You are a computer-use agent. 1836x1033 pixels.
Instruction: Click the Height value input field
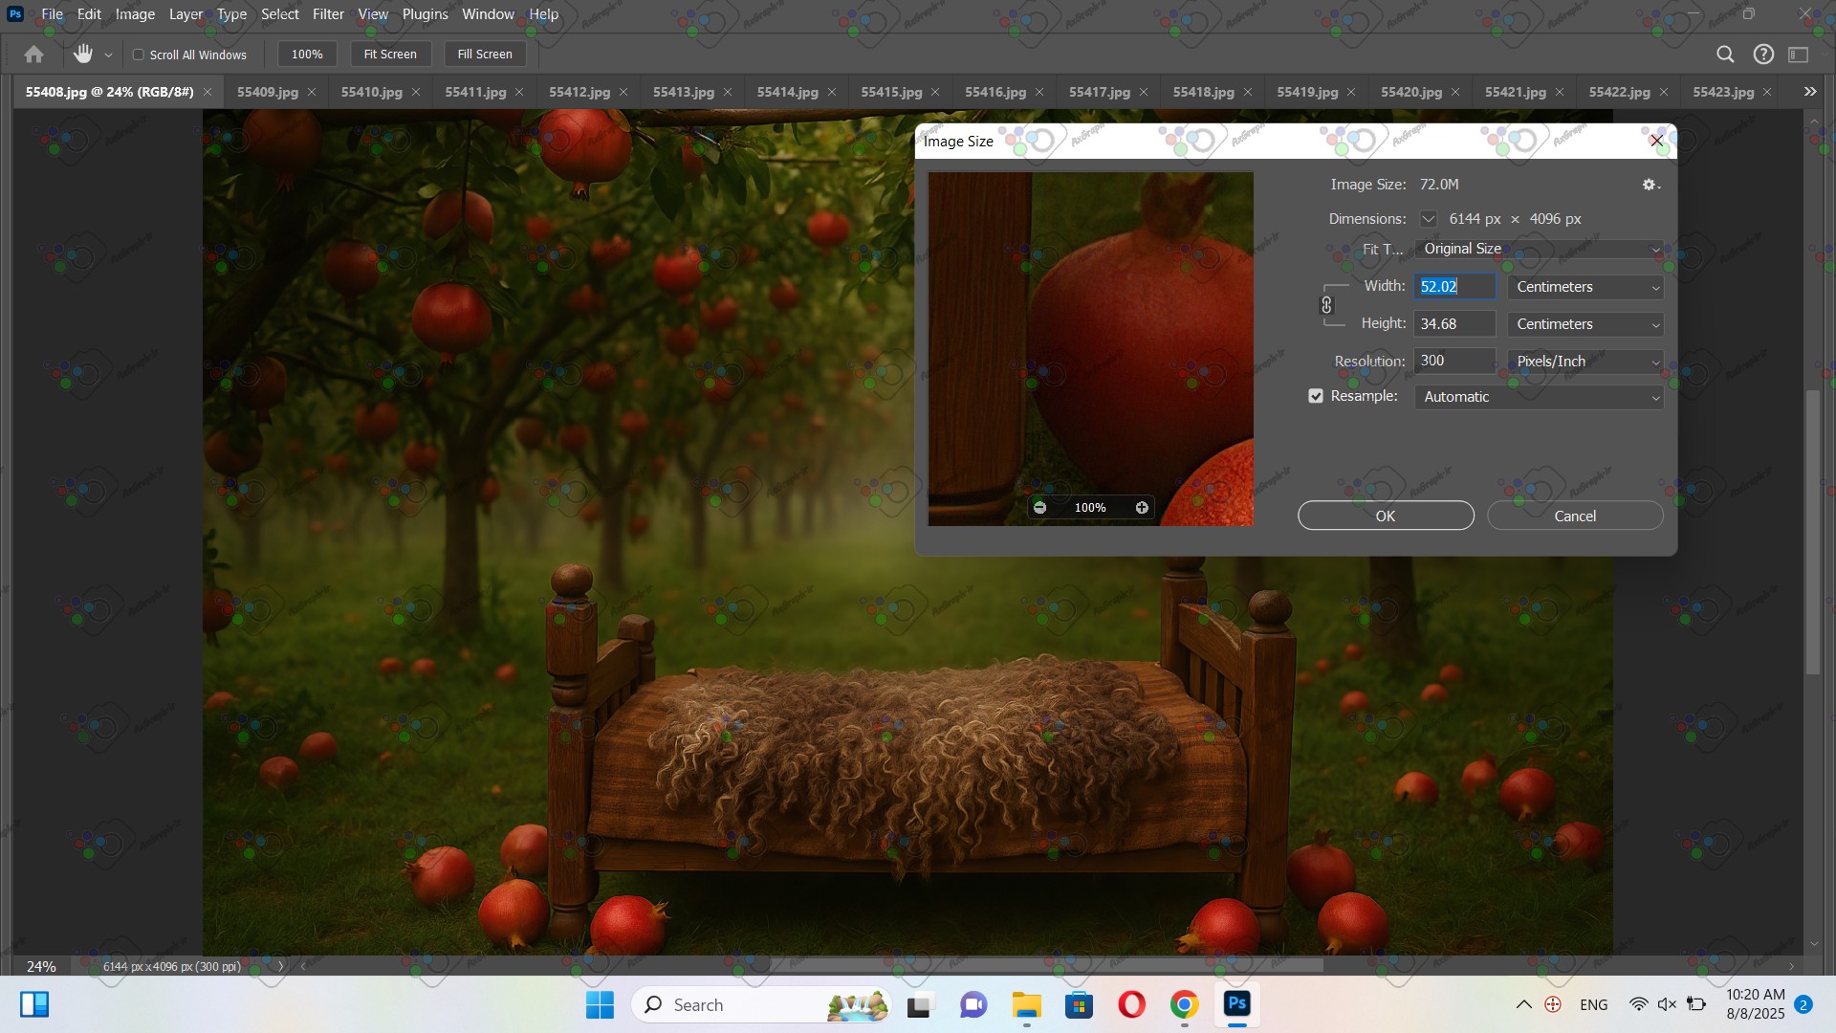point(1453,324)
